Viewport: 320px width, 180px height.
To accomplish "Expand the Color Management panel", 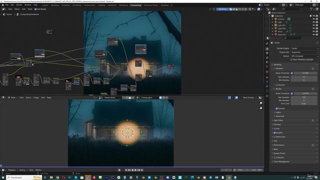I will [x=281, y=161].
